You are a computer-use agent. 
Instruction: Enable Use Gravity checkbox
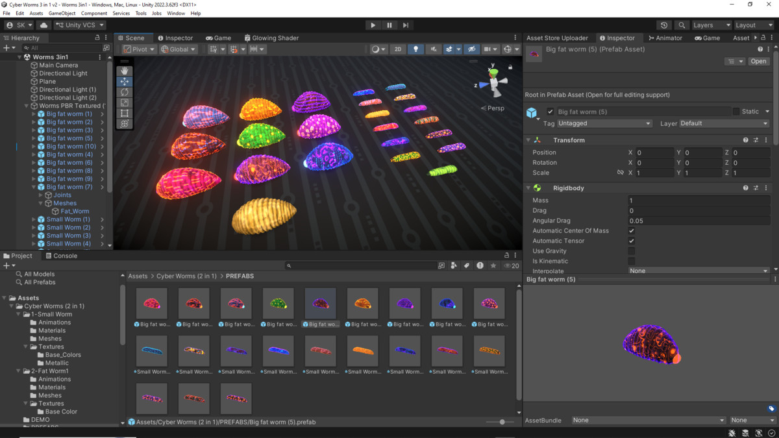click(632, 251)
